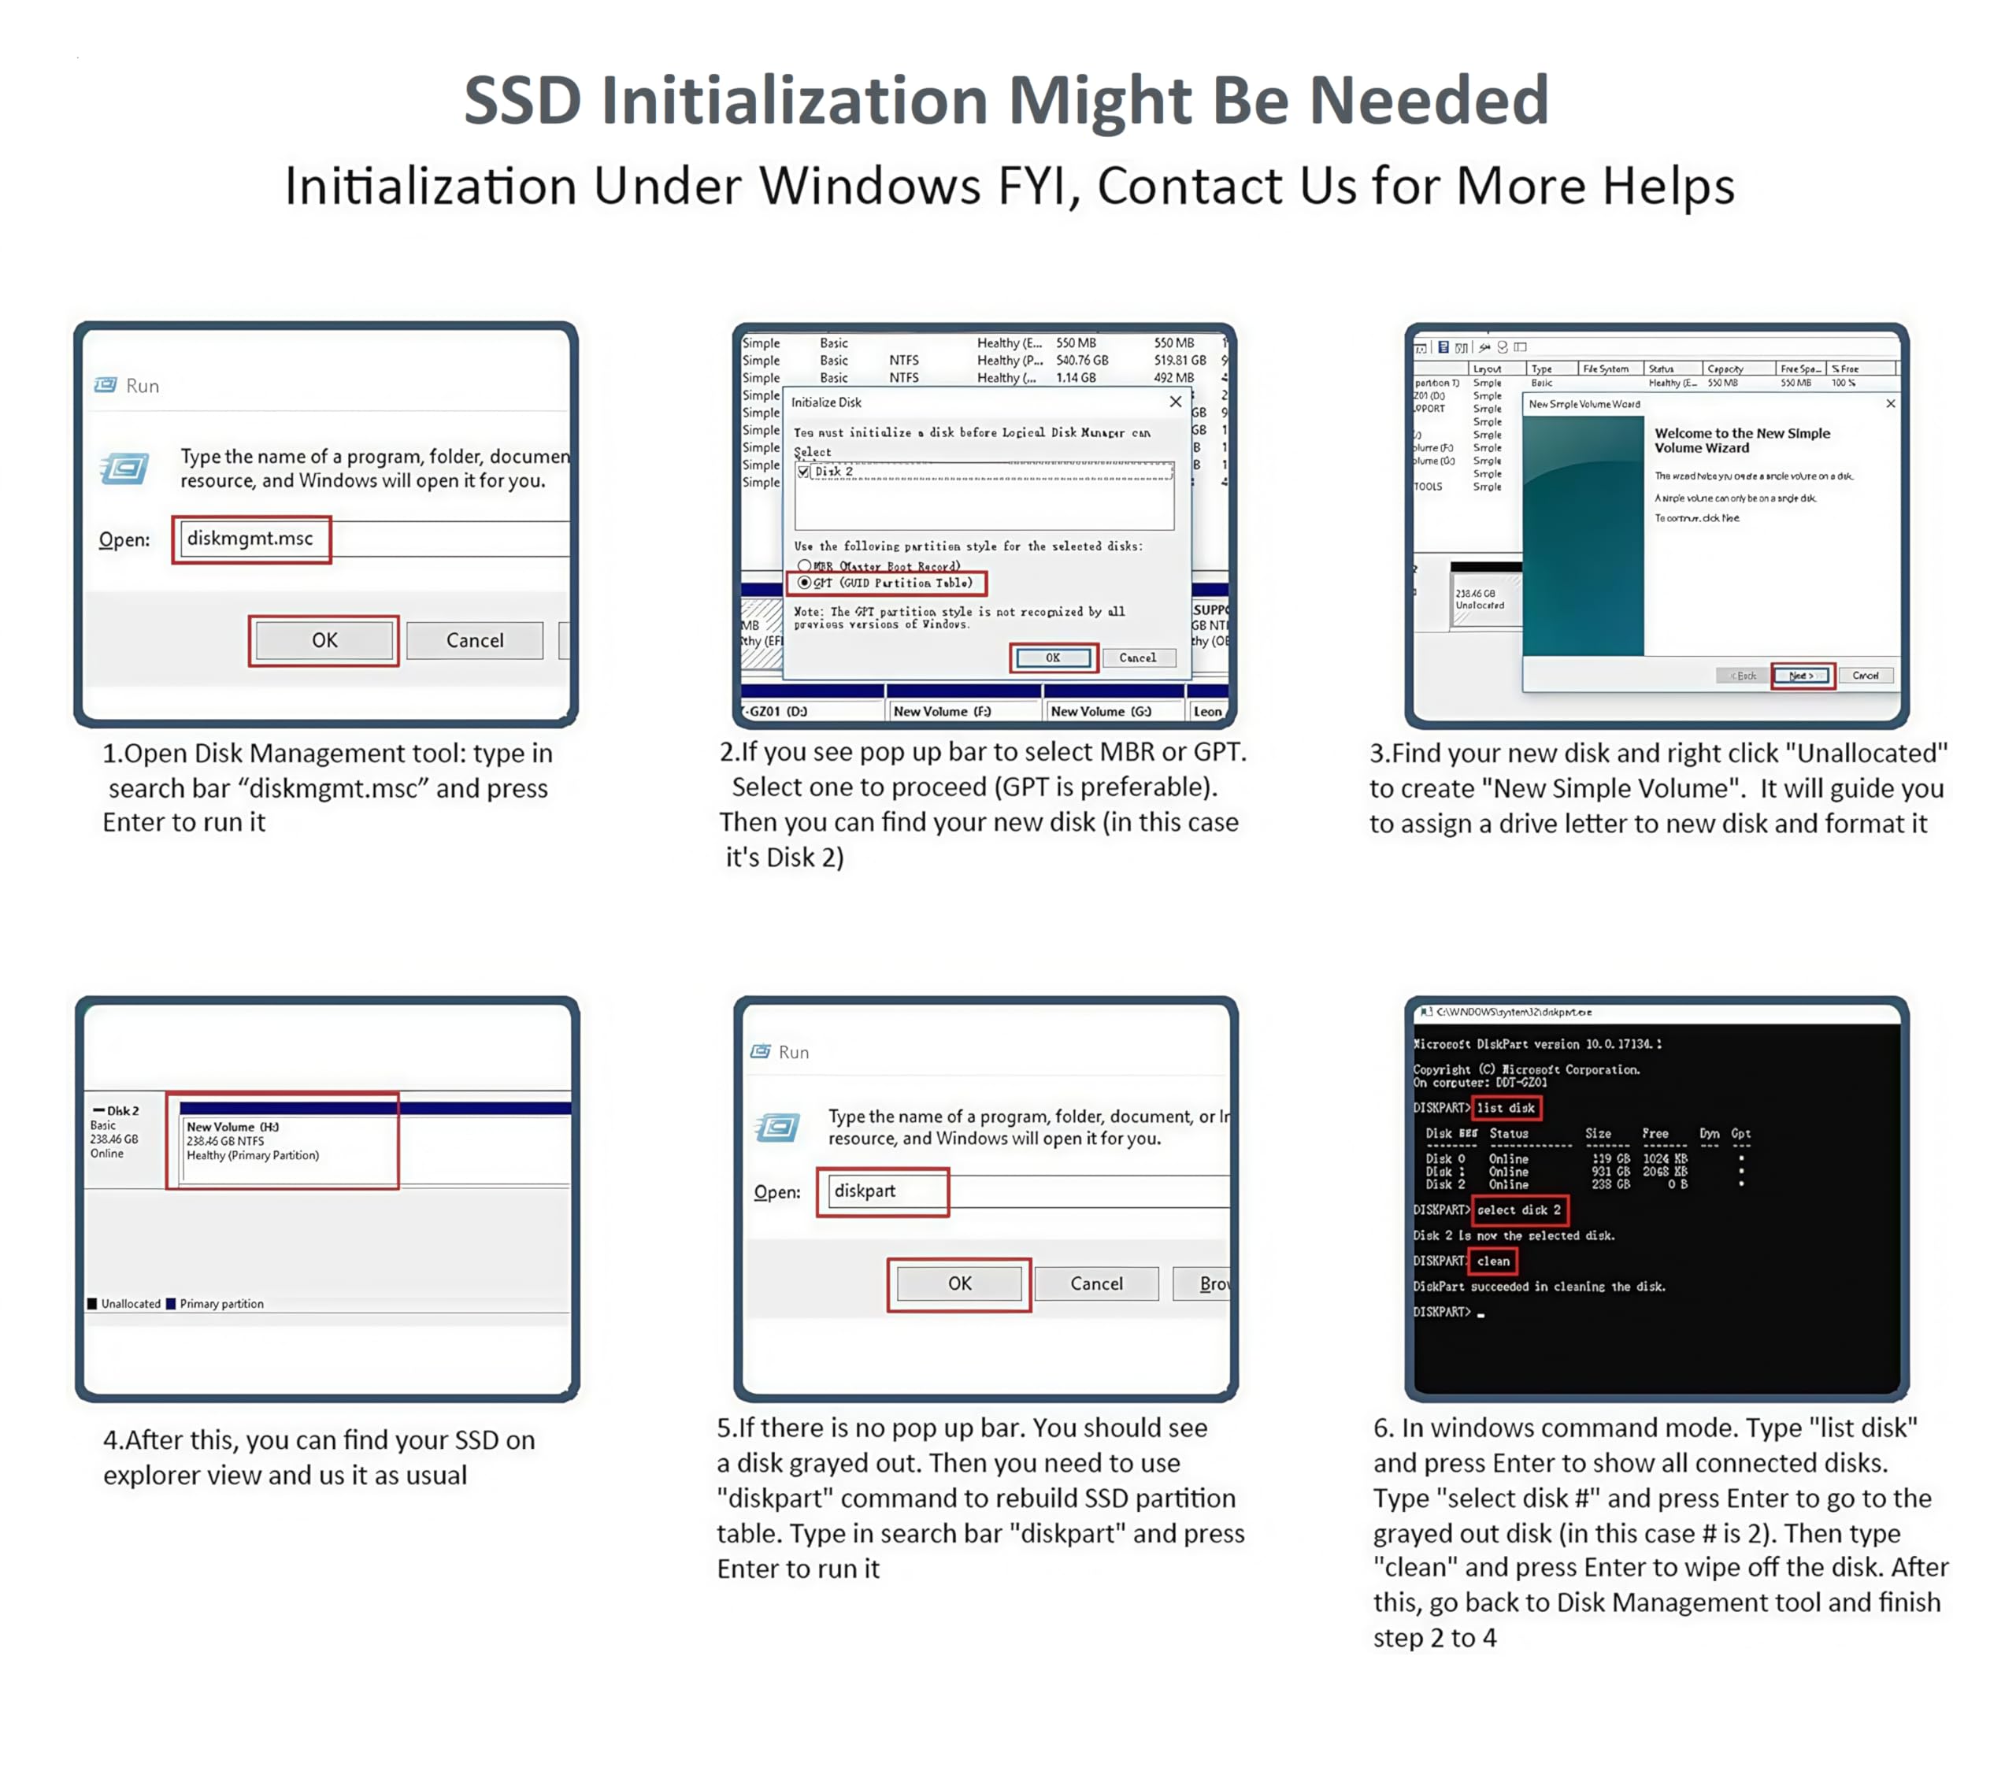Click the pane layout icon in the toolbar
The width and height of the screenshot is (2016, 1767).
coord(1521,347)
